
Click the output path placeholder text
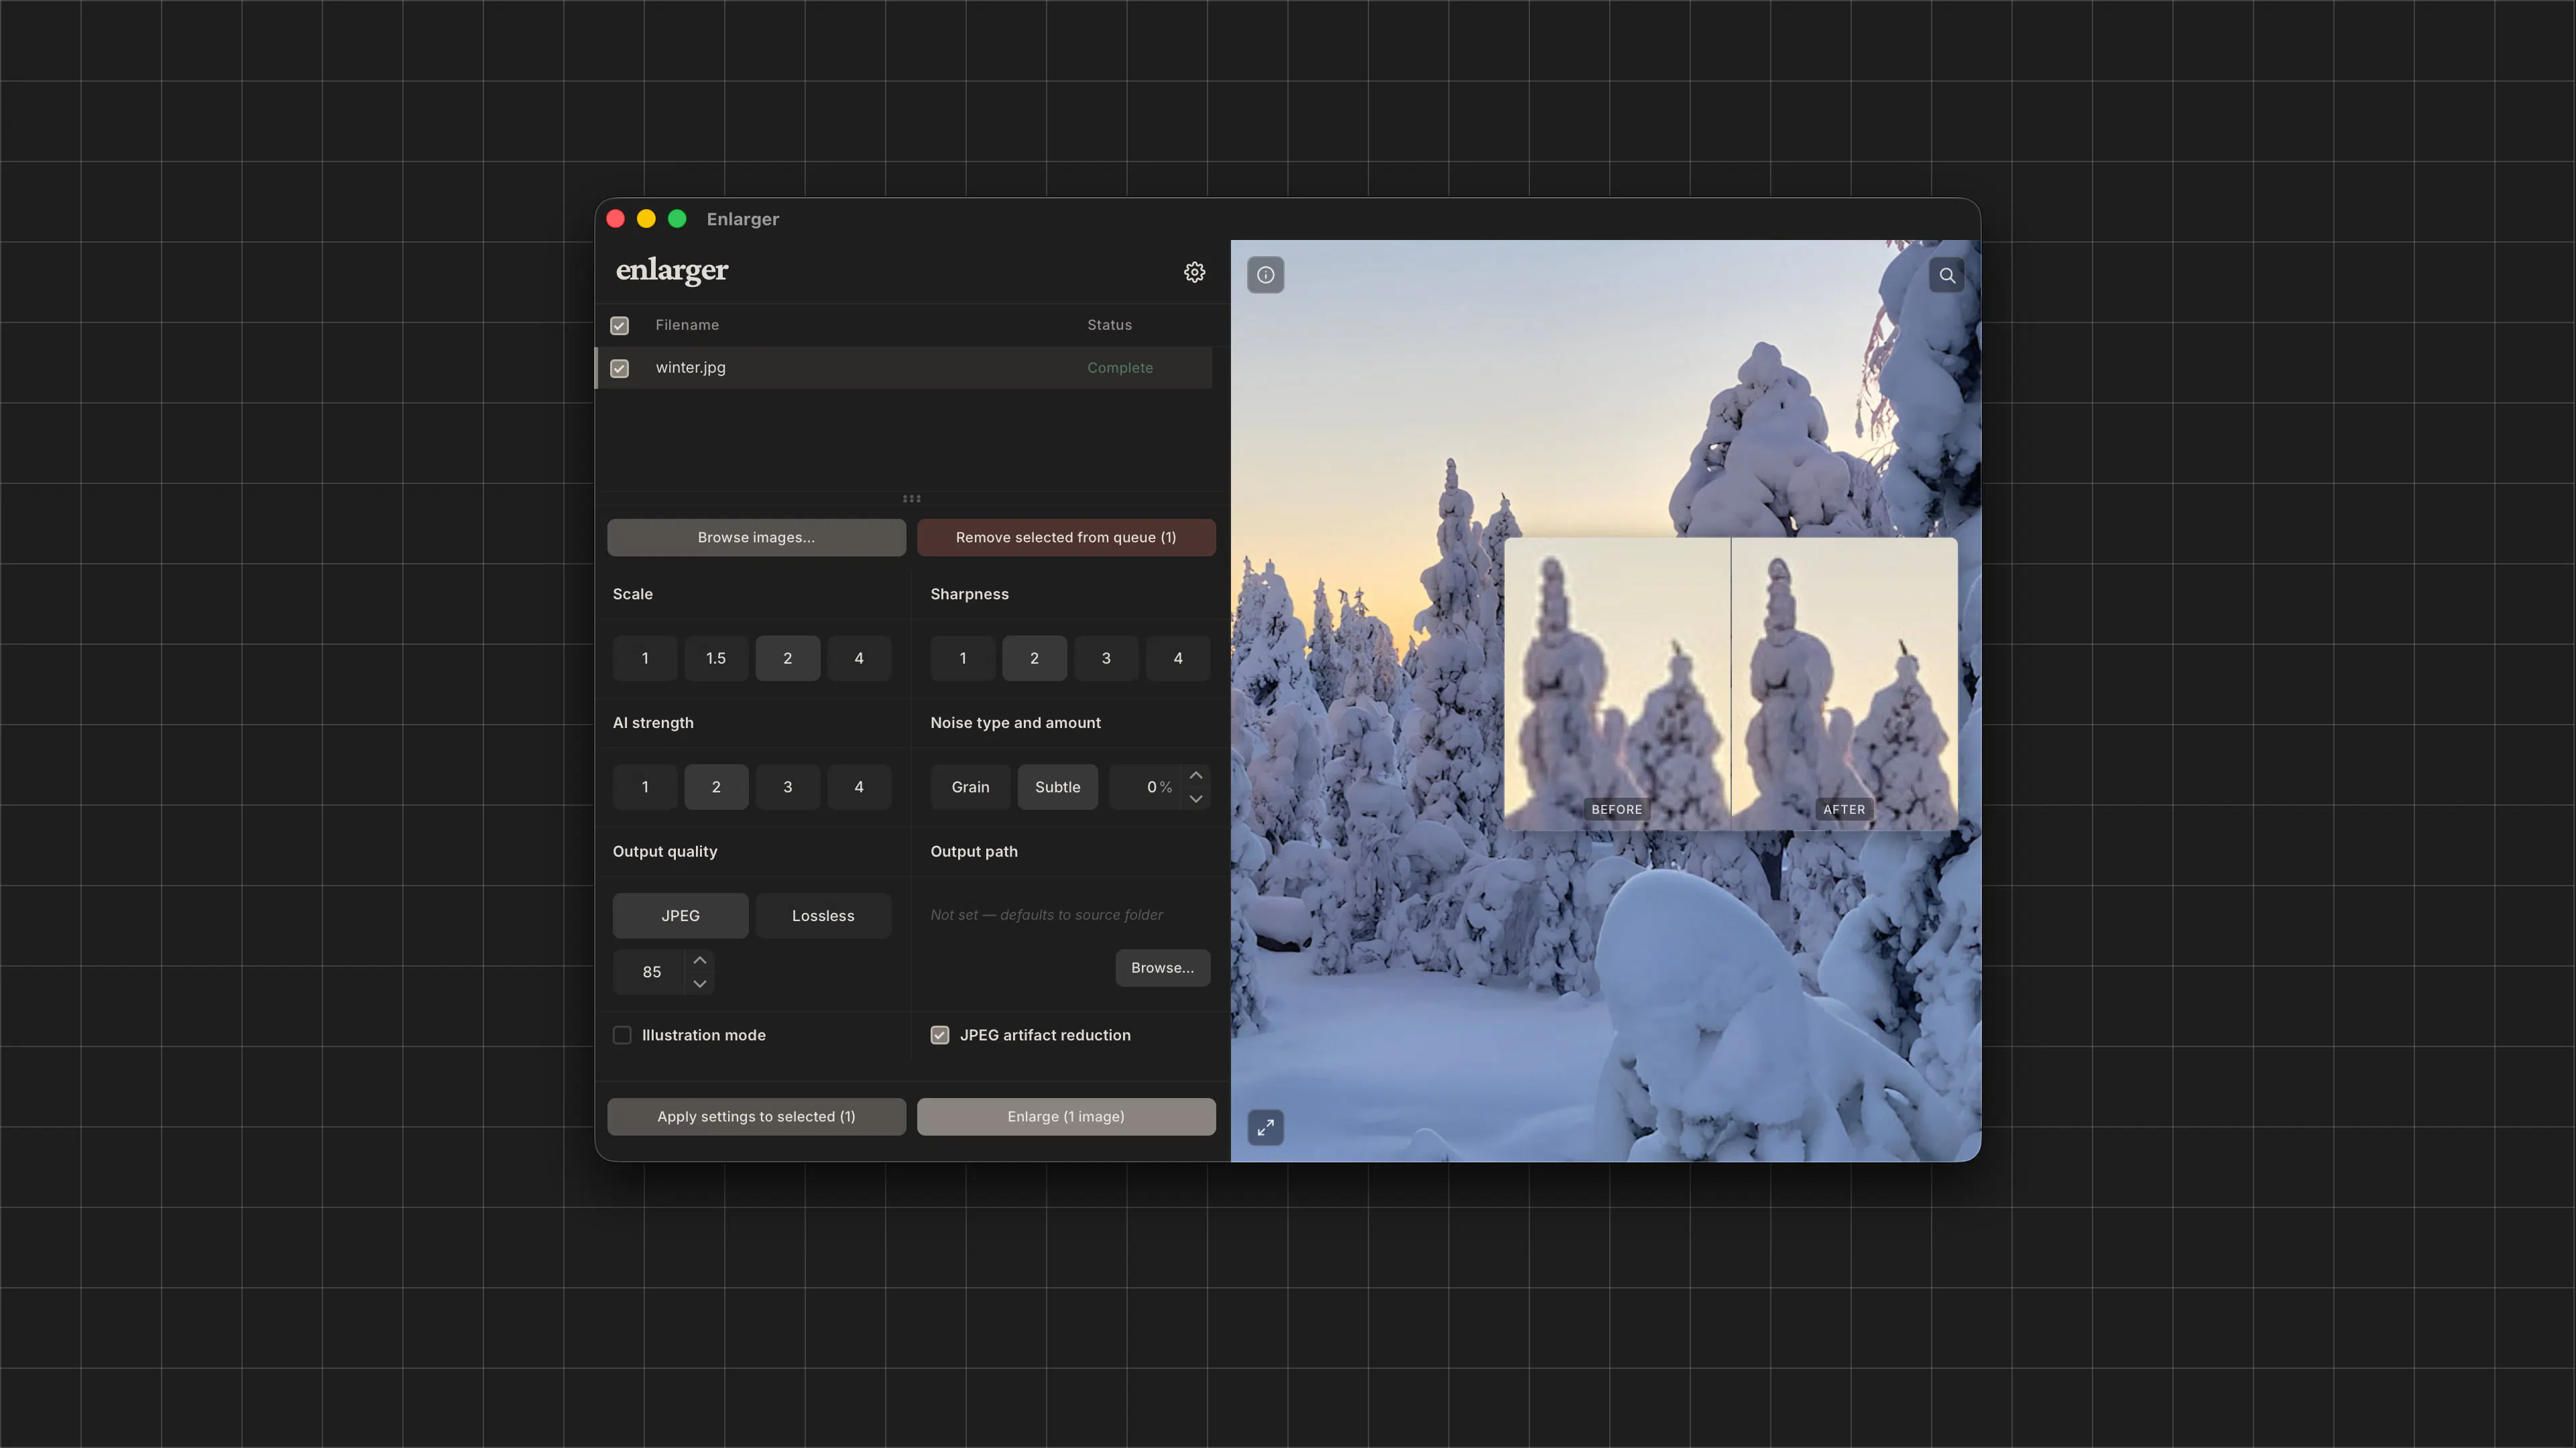click(1046, 915)
